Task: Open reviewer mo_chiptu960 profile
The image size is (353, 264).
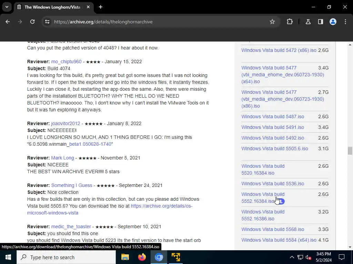Action: [66, 62]
